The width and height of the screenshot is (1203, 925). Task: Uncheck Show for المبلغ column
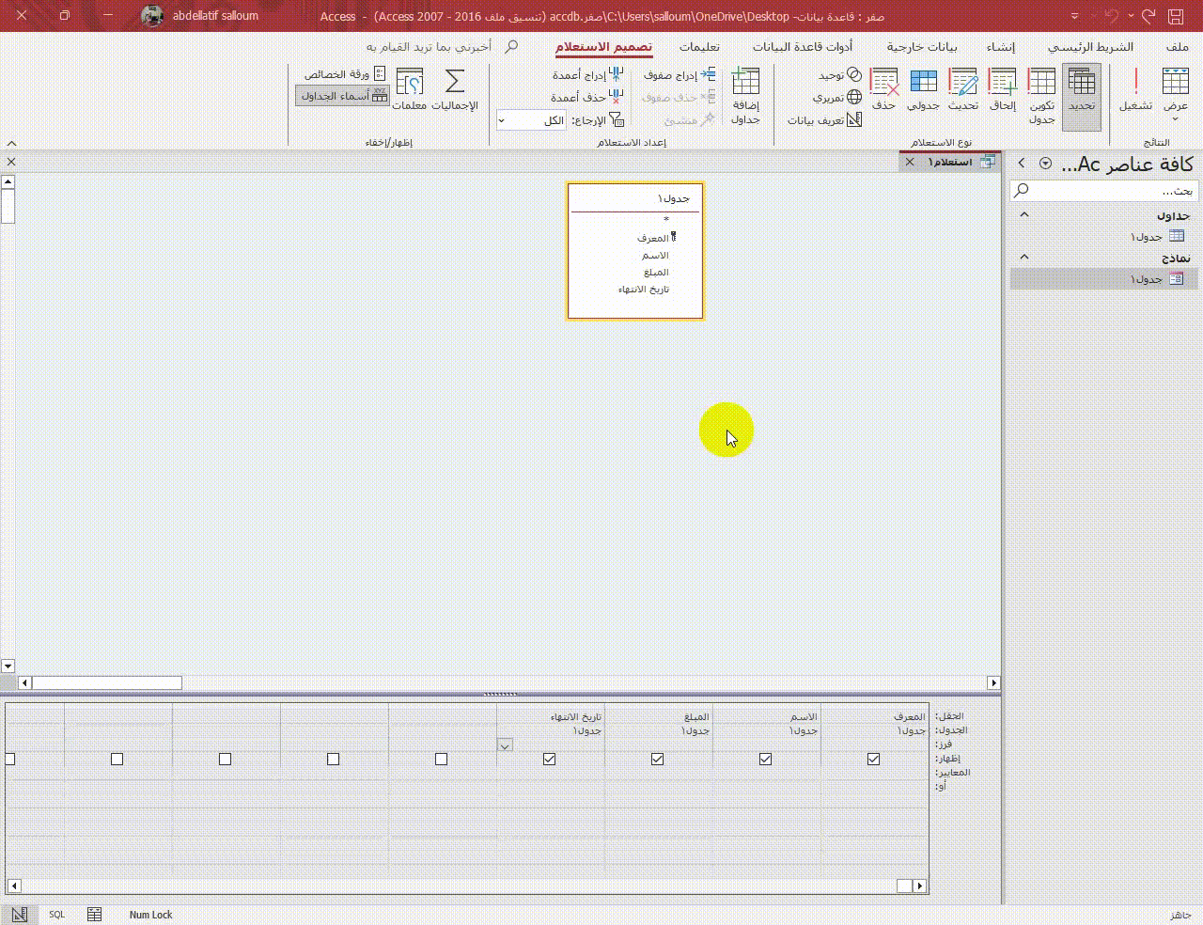[657, 759]
